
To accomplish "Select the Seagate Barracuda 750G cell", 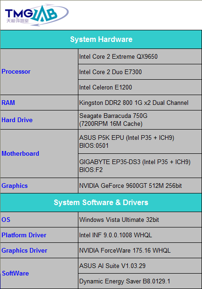I will pos(140,120).
